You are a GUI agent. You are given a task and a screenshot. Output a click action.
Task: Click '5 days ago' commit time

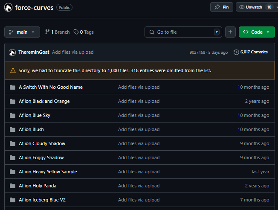(x=218, y=52)
